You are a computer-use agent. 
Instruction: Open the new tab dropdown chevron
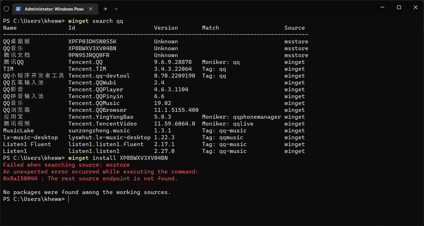(x=116, y=9)
